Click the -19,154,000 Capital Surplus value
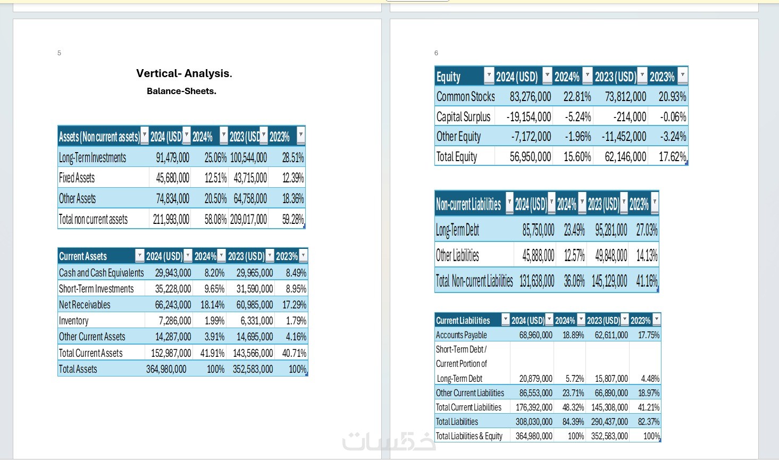The image size is (779, 460). click(x=529, y=116)
